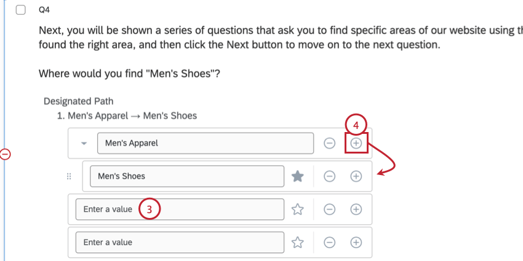
Task: Collapse the Men's Apparel row arrow
Action: (x=84, y=143)
